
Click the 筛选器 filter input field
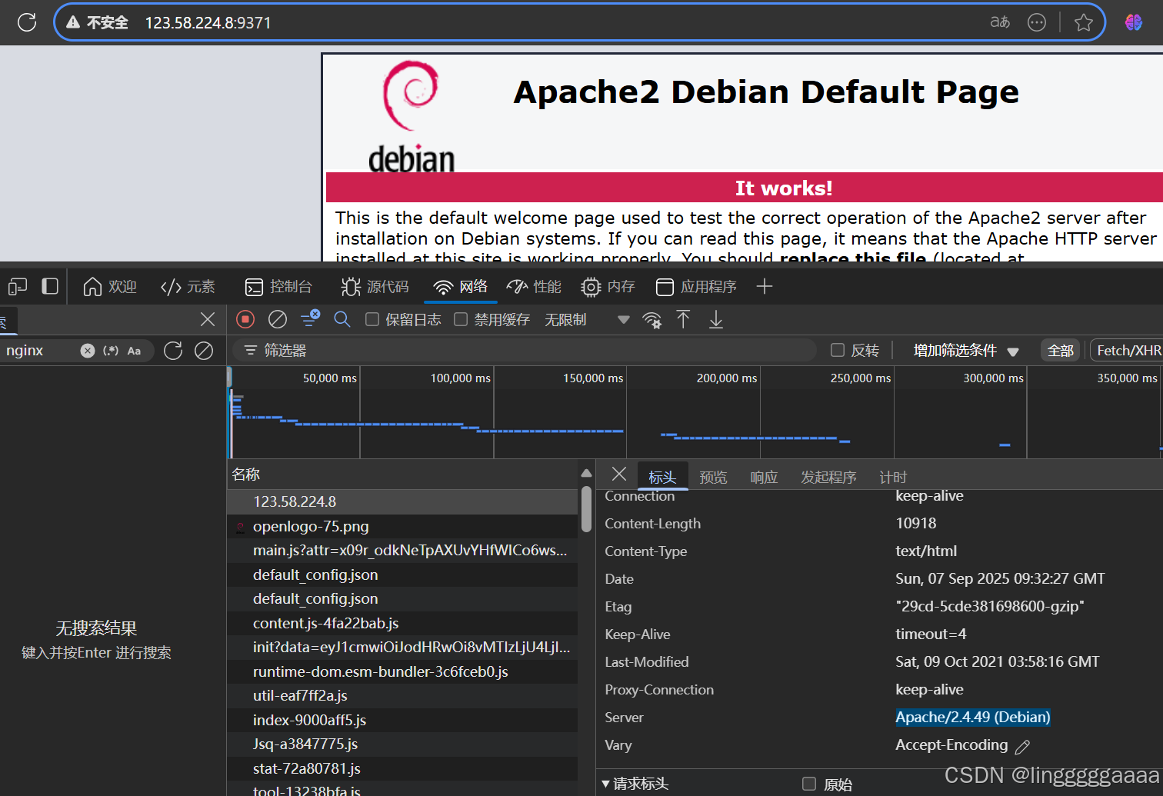tap(525, 351)
